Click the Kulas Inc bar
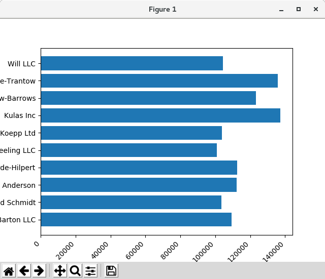 pos(160,115)
